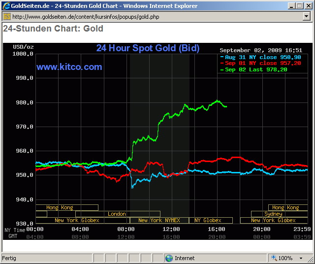
Task: Minimize the Internet Explorer window
Action: pyautogui.click(x=291, y=6)
